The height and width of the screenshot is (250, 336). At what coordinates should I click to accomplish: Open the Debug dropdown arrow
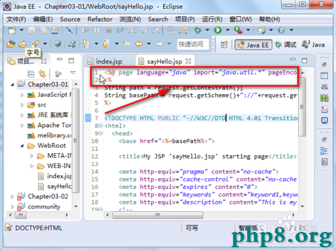pos(208,30)
